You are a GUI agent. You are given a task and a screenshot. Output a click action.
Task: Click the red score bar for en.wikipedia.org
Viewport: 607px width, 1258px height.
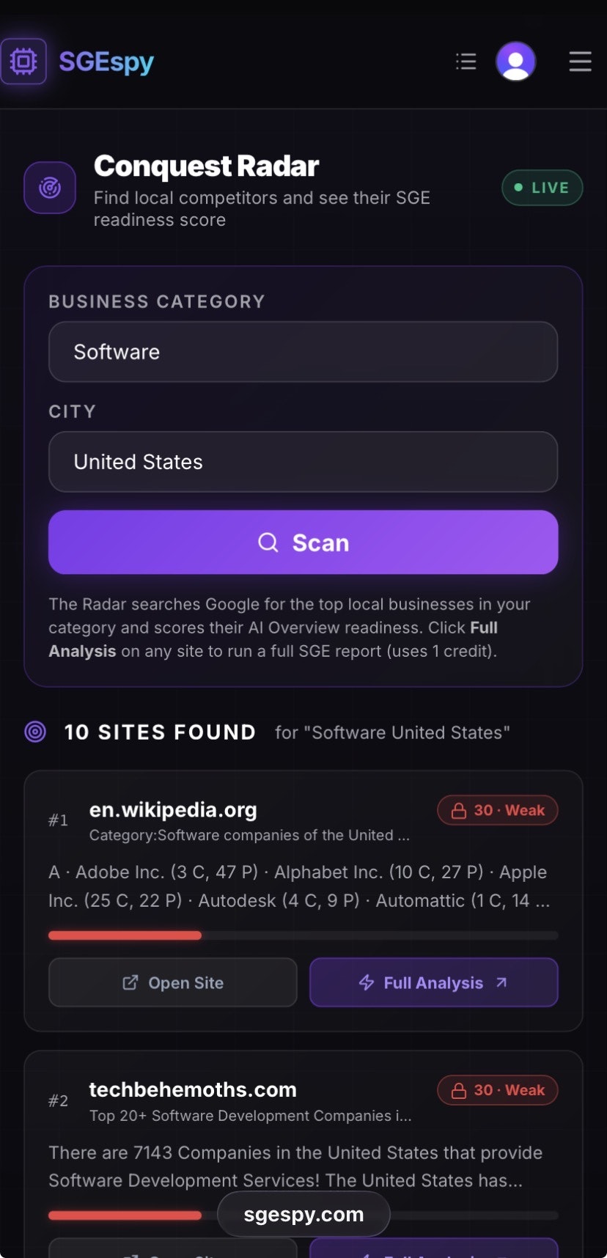(125, 935)
